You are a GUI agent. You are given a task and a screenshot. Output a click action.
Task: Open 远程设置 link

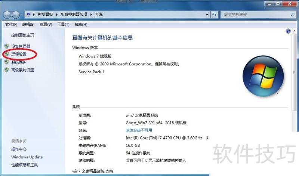point(19,54)
